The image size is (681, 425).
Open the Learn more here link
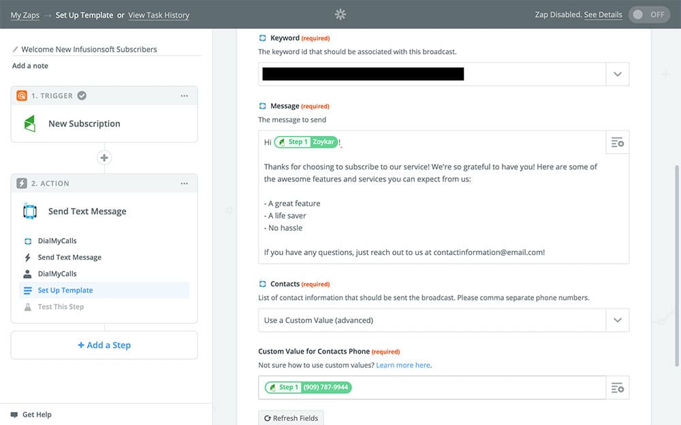[403, 365]
